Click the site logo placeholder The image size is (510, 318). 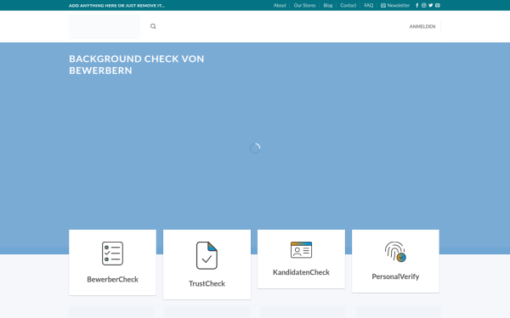pyautogui.click(x=105, y=26)
